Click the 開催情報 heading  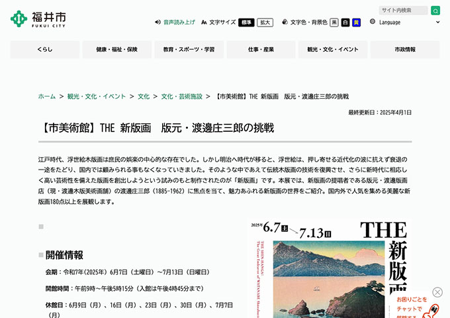point(64,255)
